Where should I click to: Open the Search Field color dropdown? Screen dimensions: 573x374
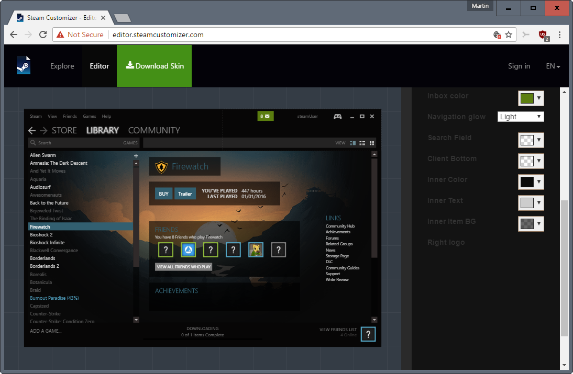[531, 140]
